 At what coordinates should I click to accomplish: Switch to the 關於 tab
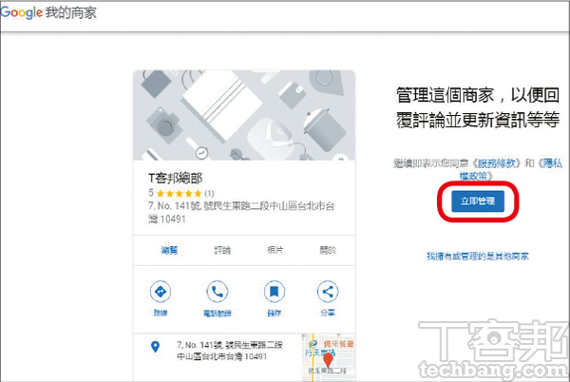pyautogui.click(x=328, y=250)
